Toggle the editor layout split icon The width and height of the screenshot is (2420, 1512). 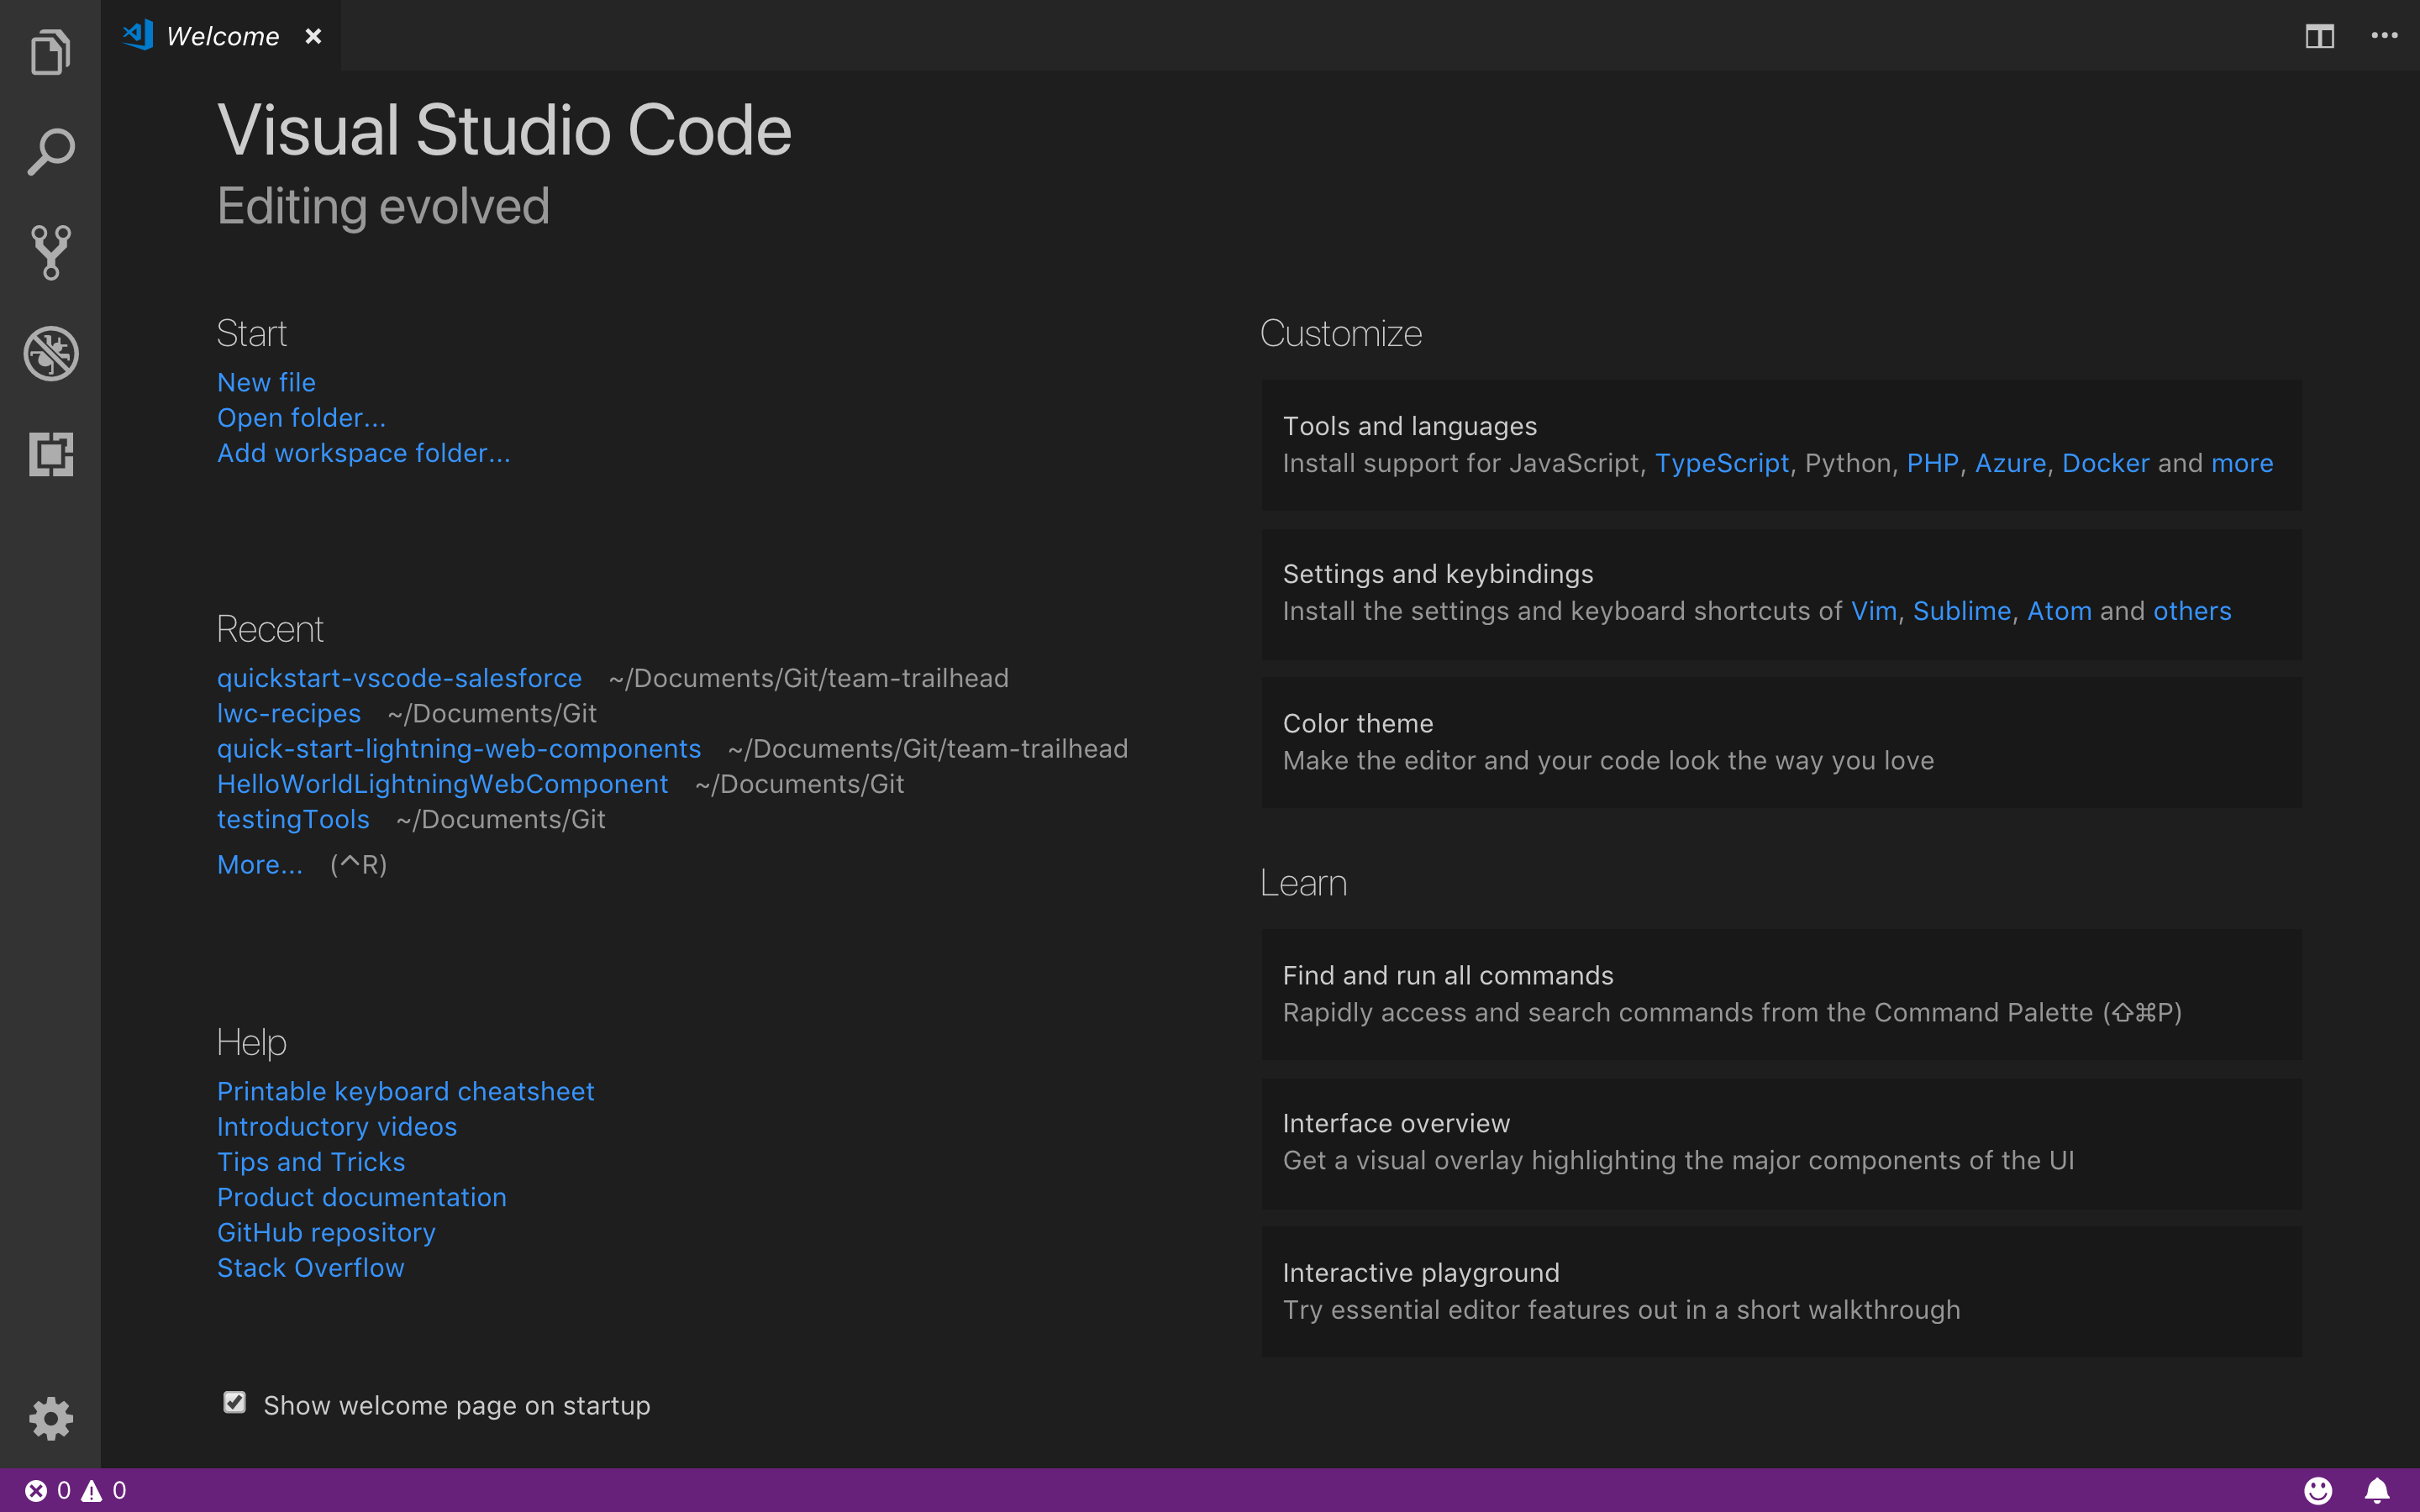pos(2319,33)
